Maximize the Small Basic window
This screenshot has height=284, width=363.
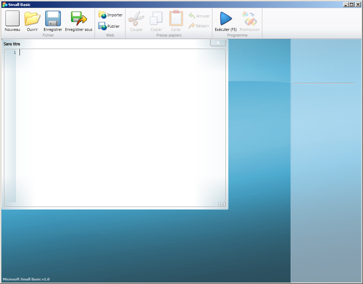coord(351,4)
